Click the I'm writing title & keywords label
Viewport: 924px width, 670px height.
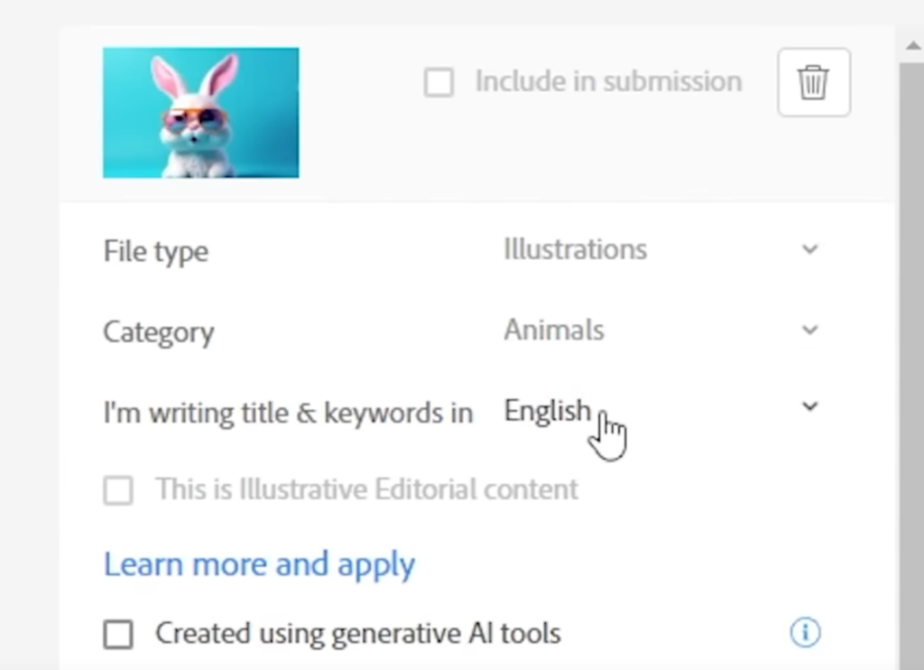pos(288,413)
